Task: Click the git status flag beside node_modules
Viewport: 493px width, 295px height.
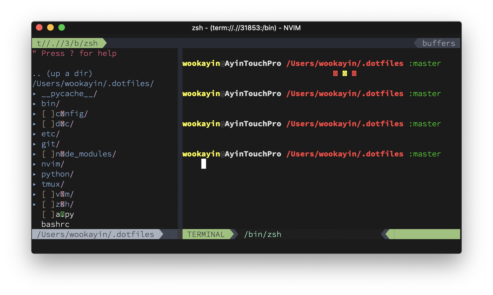Action: point(48,154)
